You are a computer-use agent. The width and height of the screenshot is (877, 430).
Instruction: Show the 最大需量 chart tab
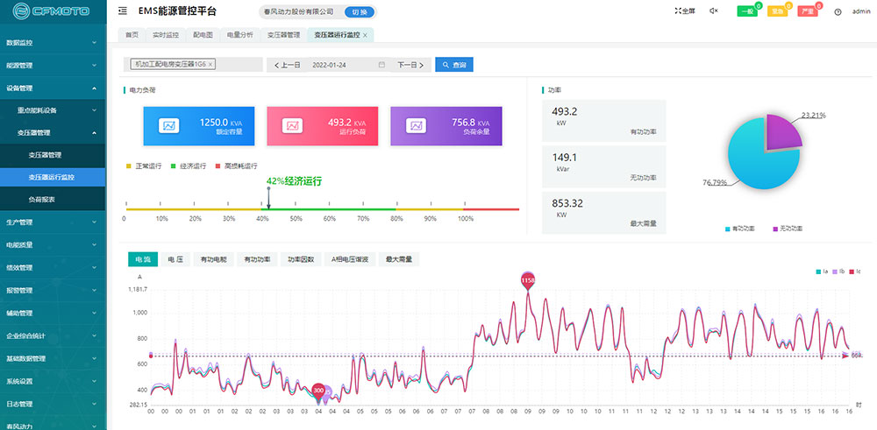(x=399, y=259)
